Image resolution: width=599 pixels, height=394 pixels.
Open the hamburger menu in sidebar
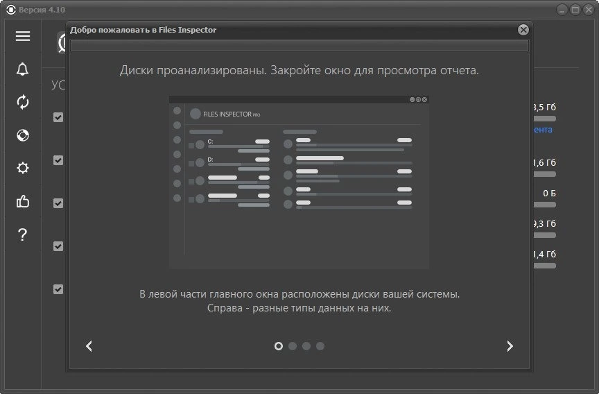(23, 36)
